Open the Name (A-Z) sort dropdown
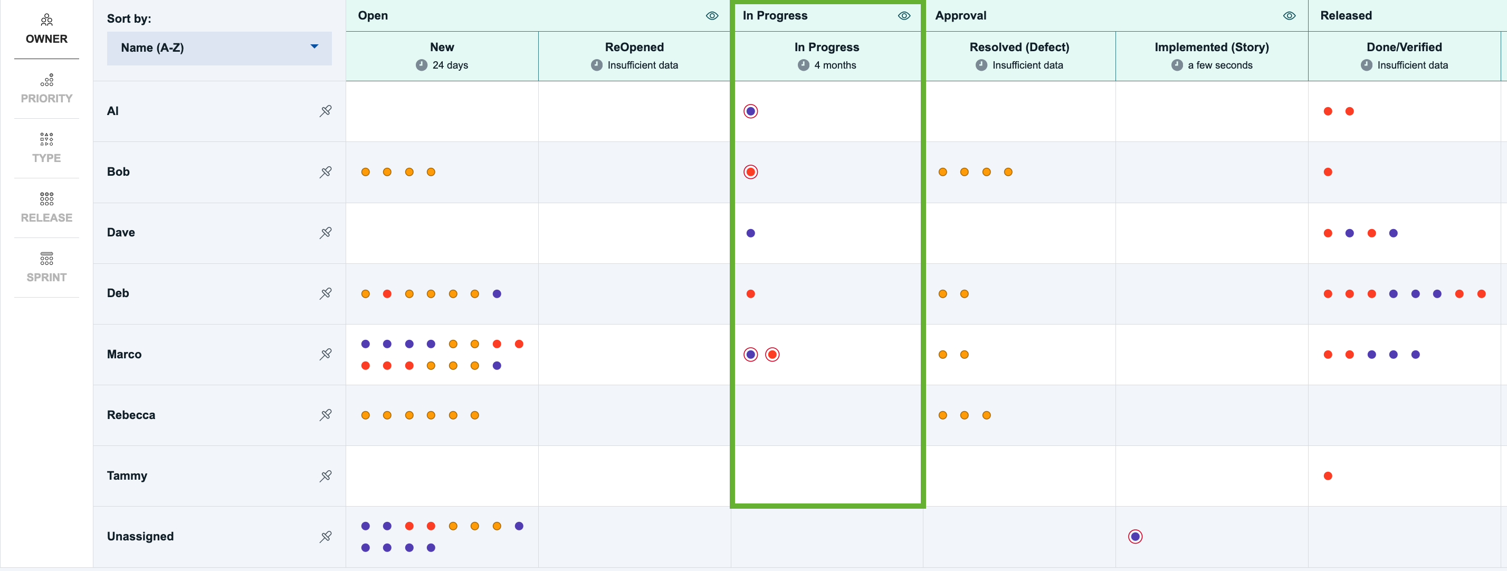 (220, 48)
